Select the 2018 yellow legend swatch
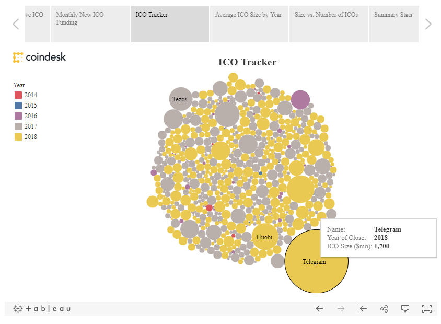 (x=18, y=137)
